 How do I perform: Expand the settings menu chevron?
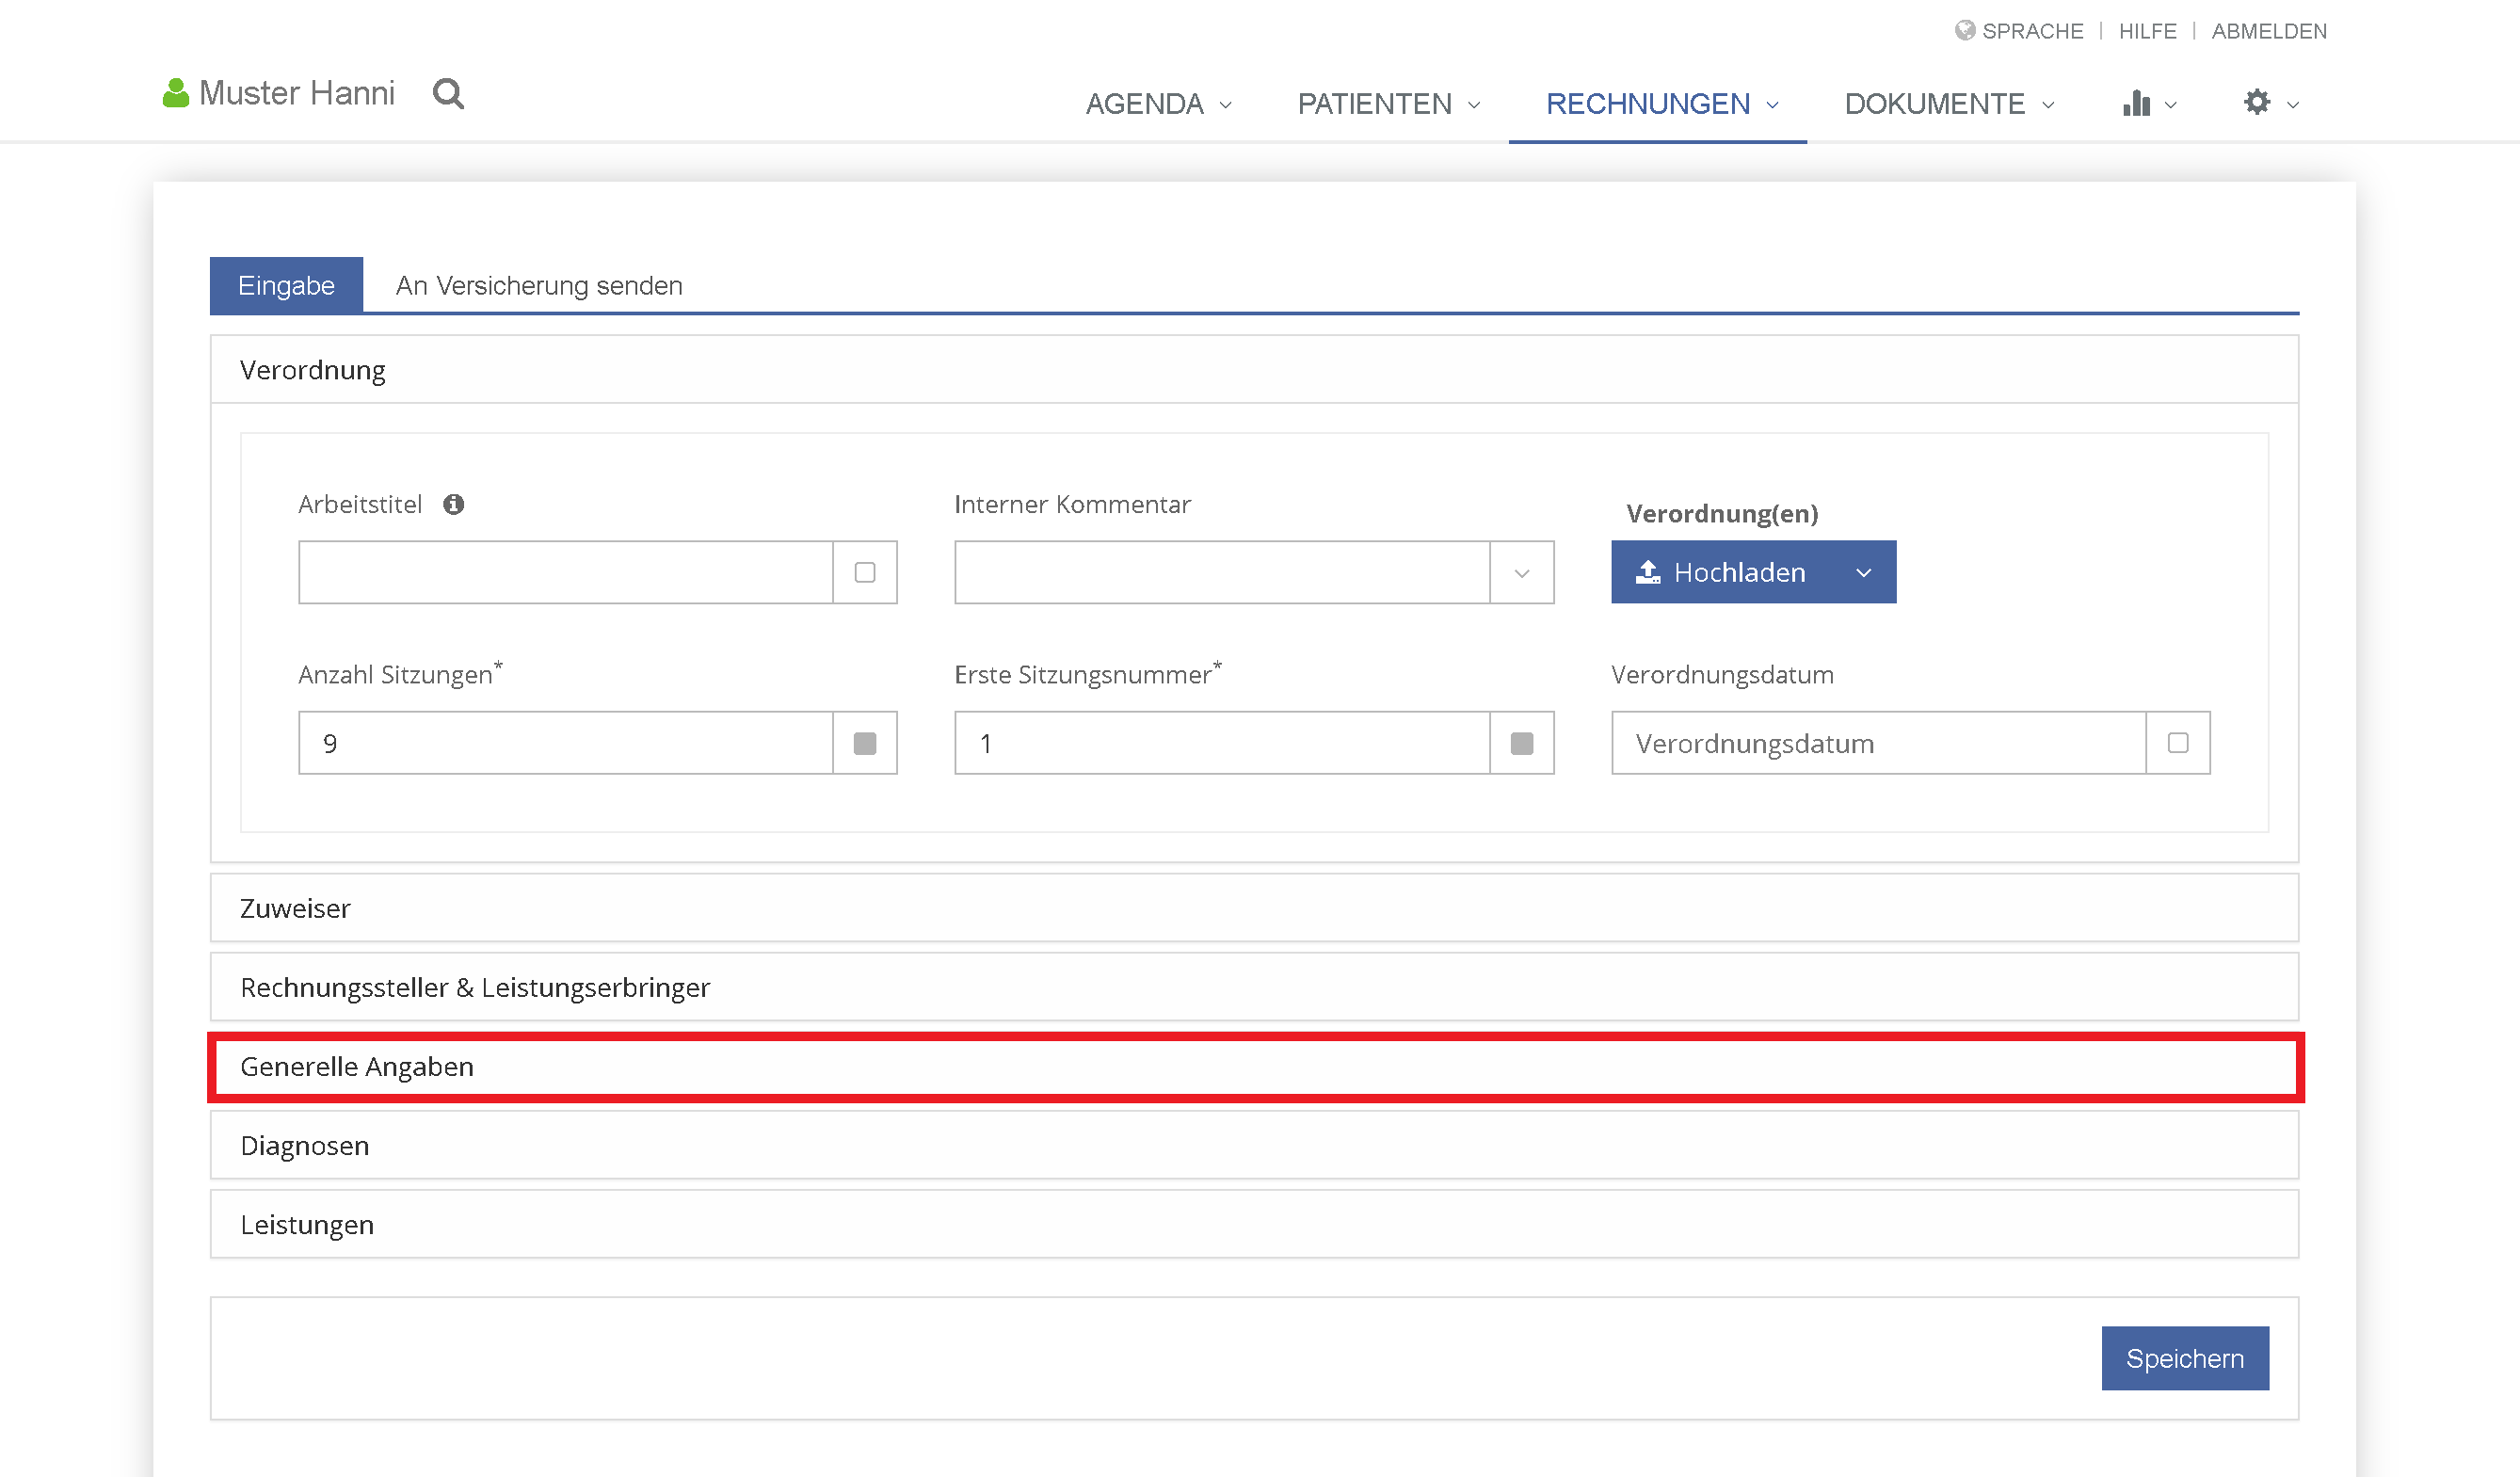coord(2293,104)
